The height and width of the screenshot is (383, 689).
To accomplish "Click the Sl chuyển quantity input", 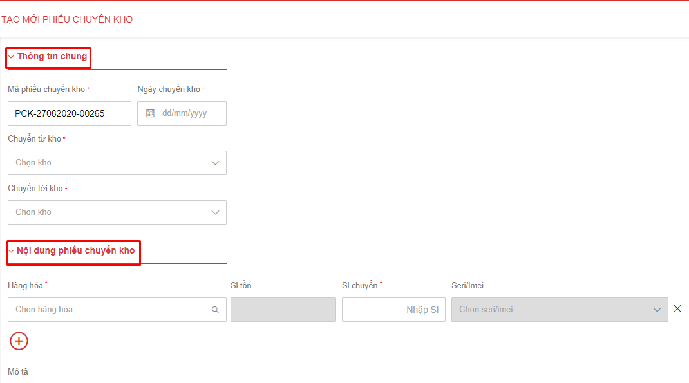I will [x=393, y=310].
